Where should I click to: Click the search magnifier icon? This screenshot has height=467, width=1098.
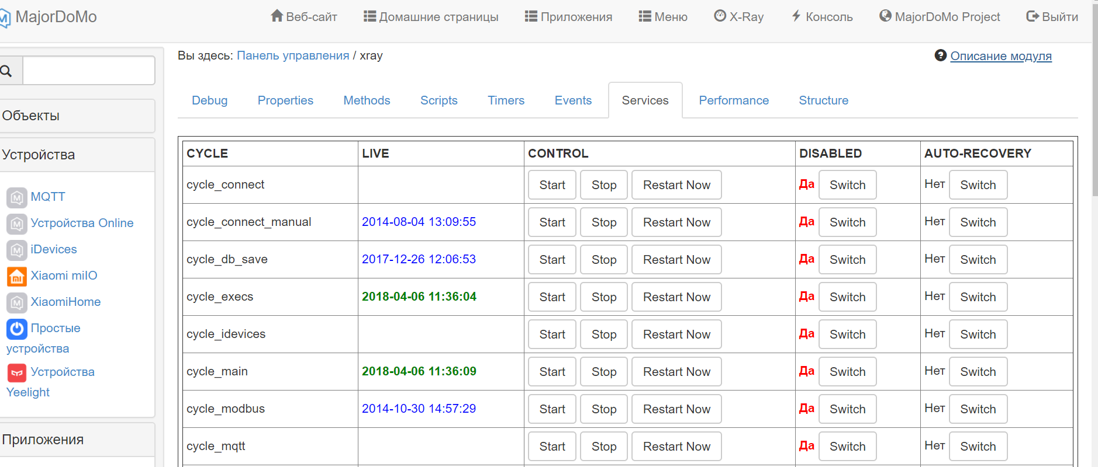click(x=6, y=71)
